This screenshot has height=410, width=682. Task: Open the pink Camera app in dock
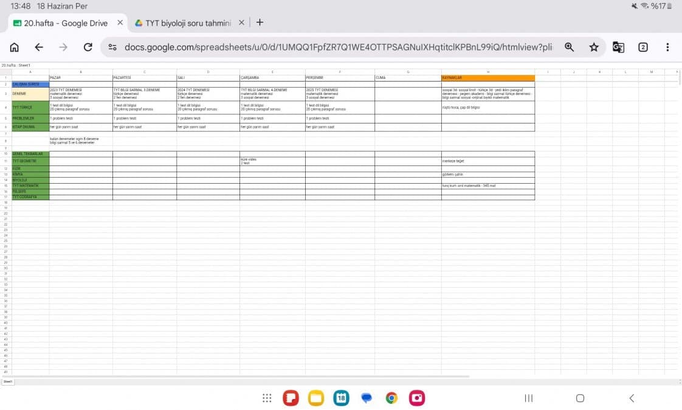[417, 398]
